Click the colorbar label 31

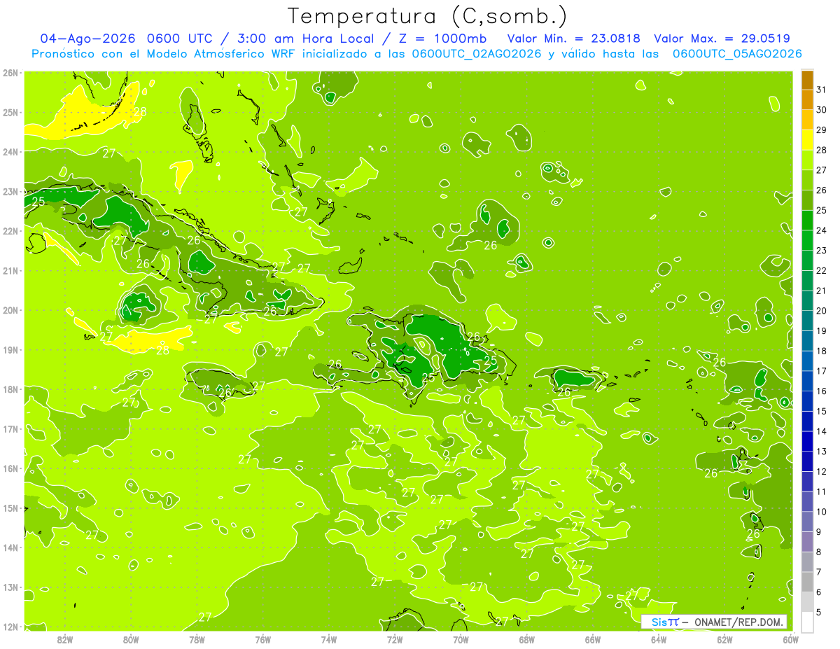[x=822, y=89]
